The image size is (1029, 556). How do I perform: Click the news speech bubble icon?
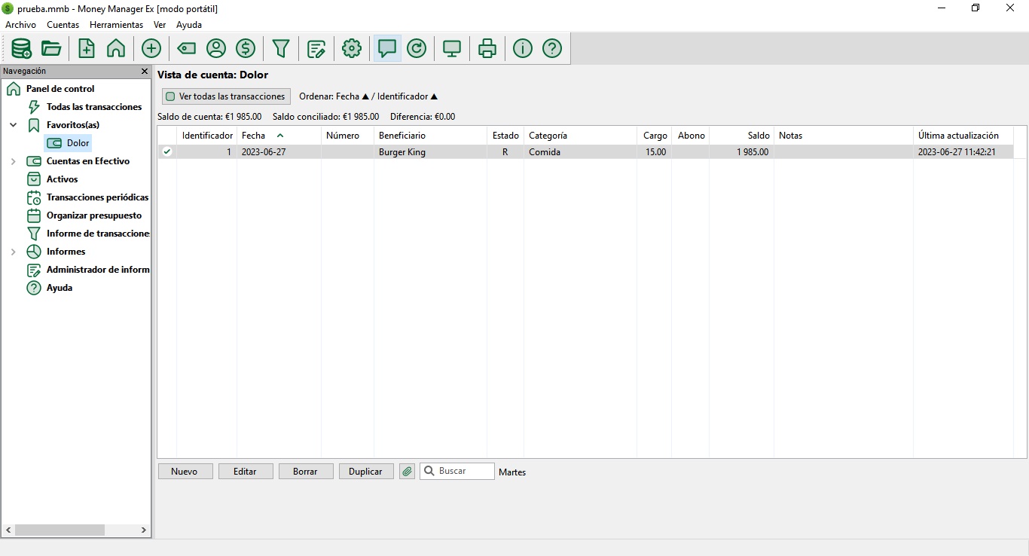click(x=387, y=48)
